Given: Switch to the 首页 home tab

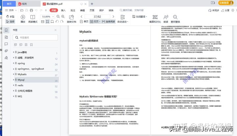Looking at the screenshot, I should (x=9, y=4).
